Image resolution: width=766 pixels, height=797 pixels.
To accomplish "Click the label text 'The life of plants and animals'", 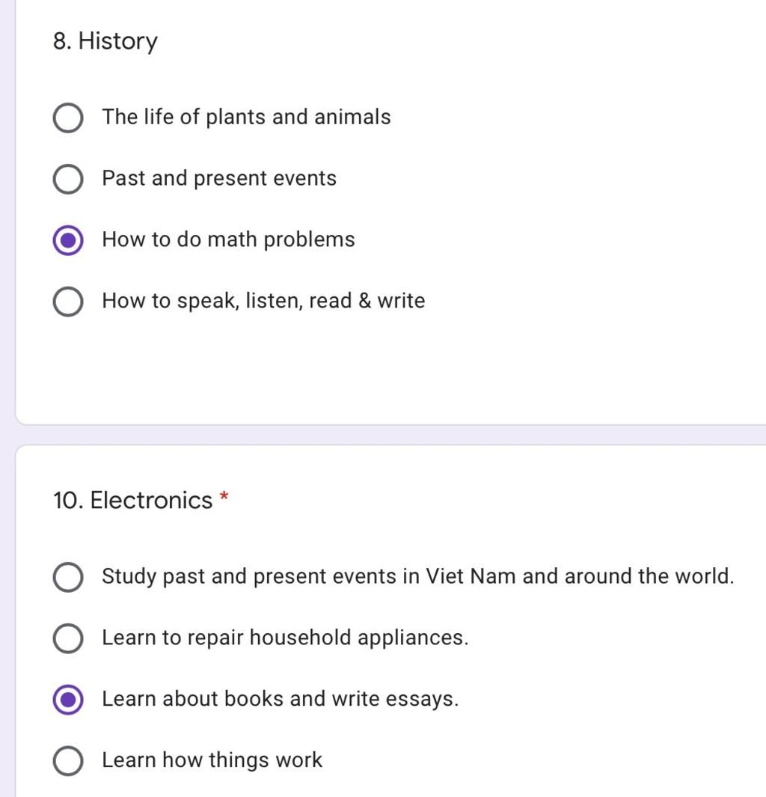I will [x=246, y=117].
